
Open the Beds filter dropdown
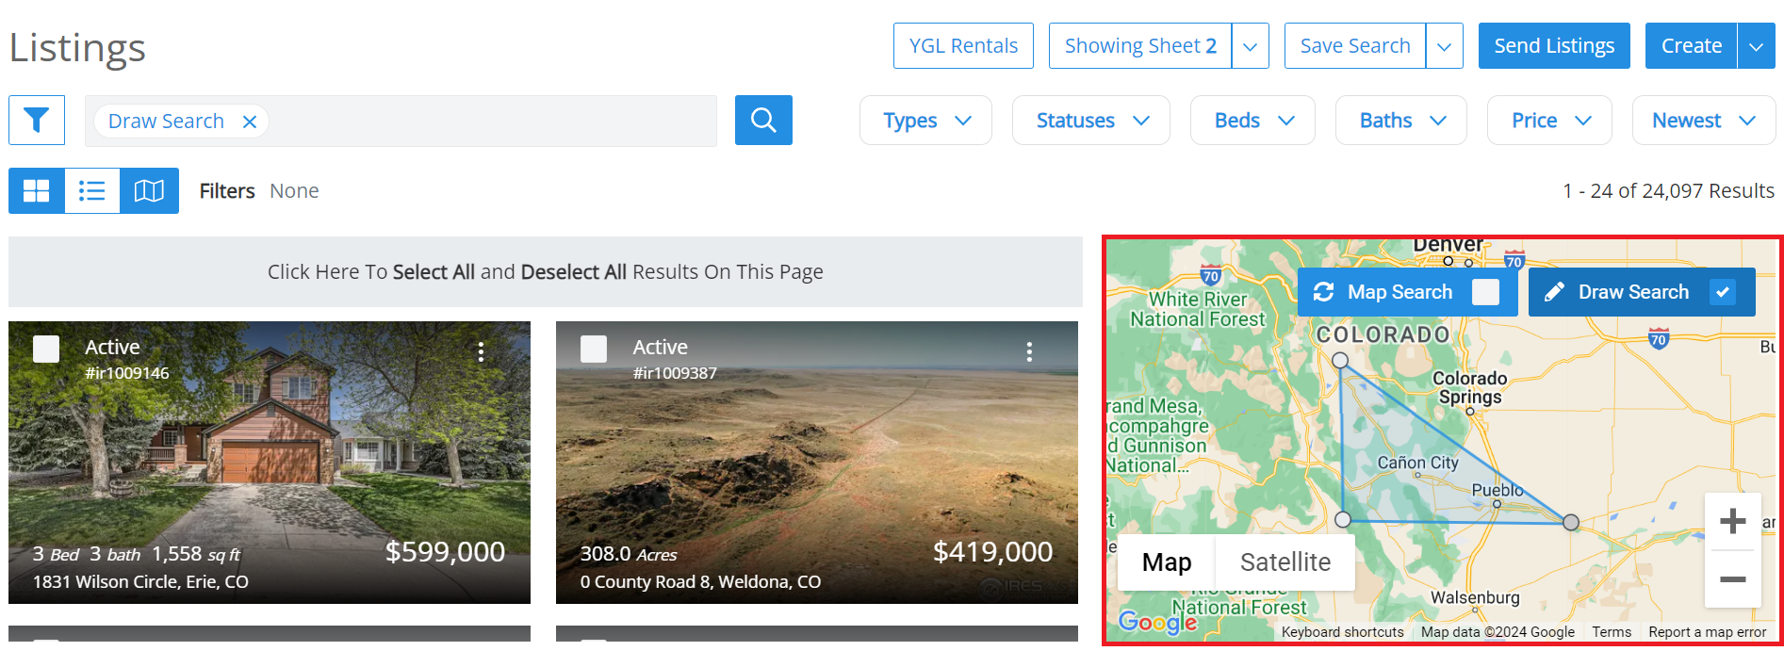coord(1252,121)
